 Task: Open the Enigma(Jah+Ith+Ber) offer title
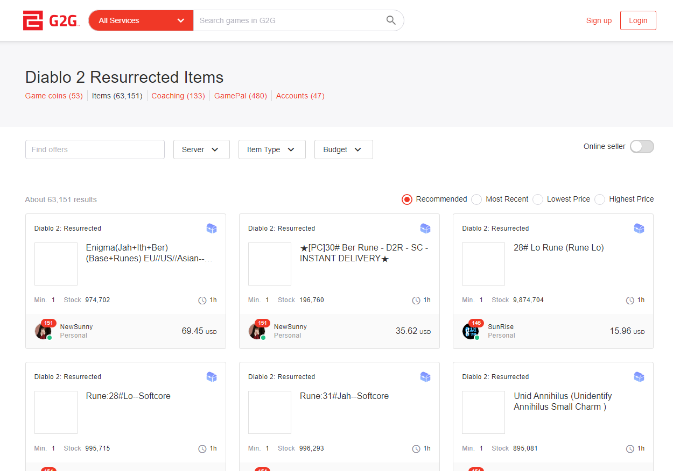149,253
